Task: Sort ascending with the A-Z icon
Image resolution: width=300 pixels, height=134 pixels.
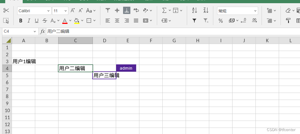Action: [x=195, y=10]
